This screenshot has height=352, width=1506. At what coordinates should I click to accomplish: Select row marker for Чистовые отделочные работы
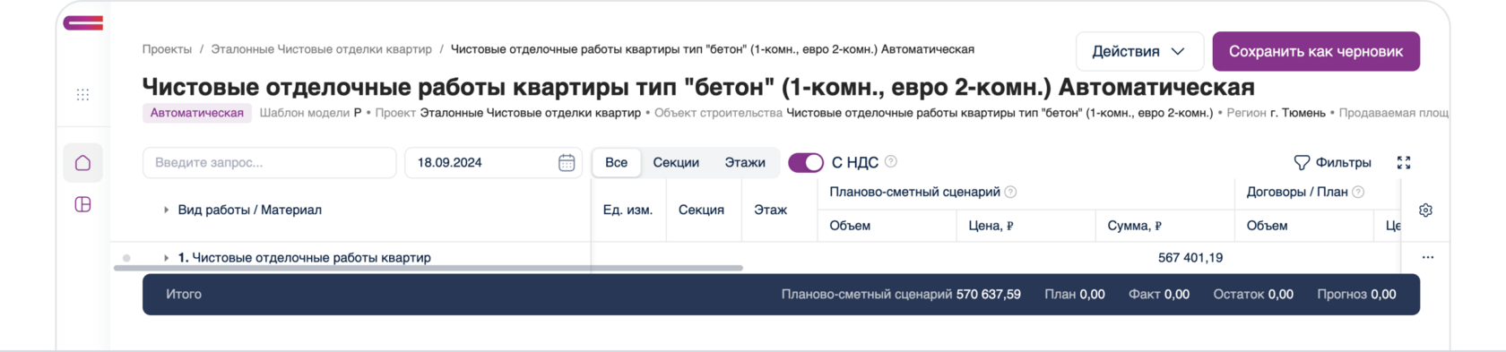[x=126, y=258]
